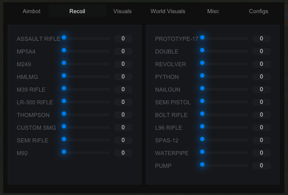
Task: Switch to the Visuals tab
Action: pyautogui.click(x=122, y=11)
